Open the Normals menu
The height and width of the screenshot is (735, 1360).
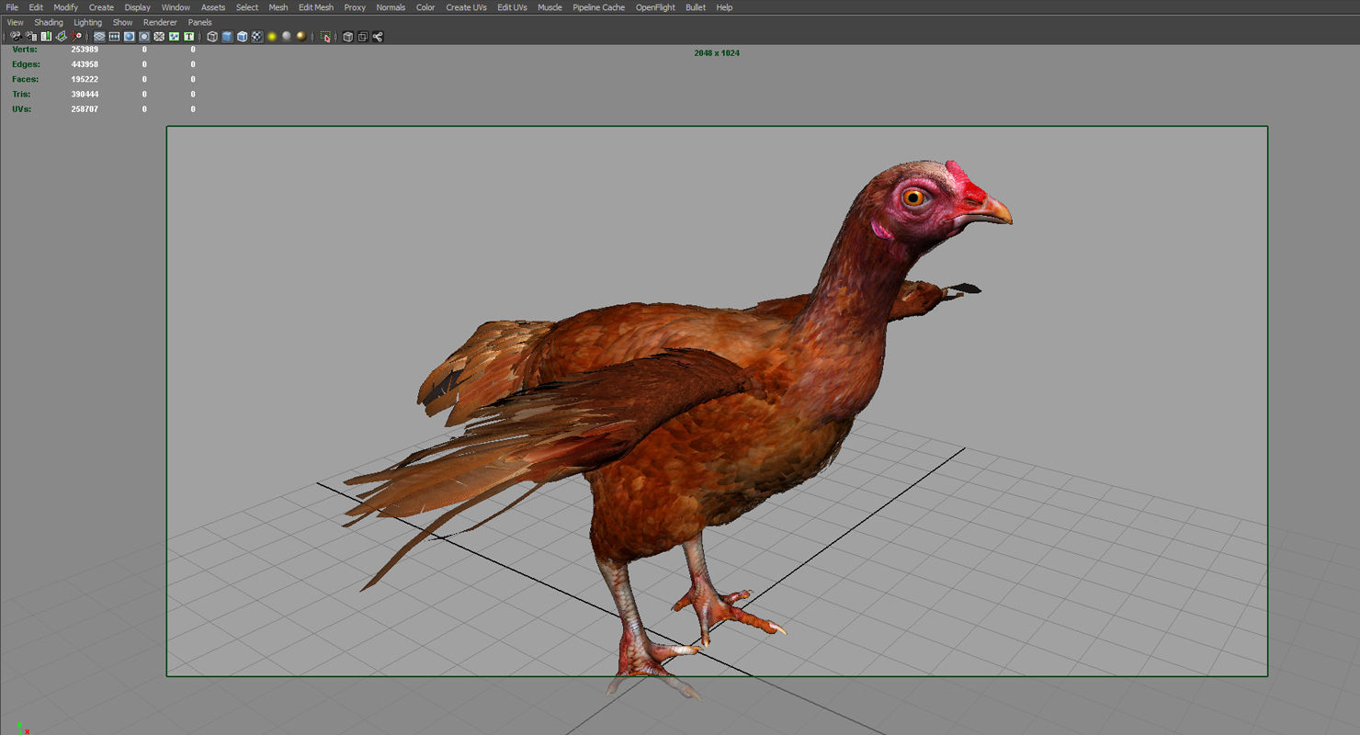(391, 7)
